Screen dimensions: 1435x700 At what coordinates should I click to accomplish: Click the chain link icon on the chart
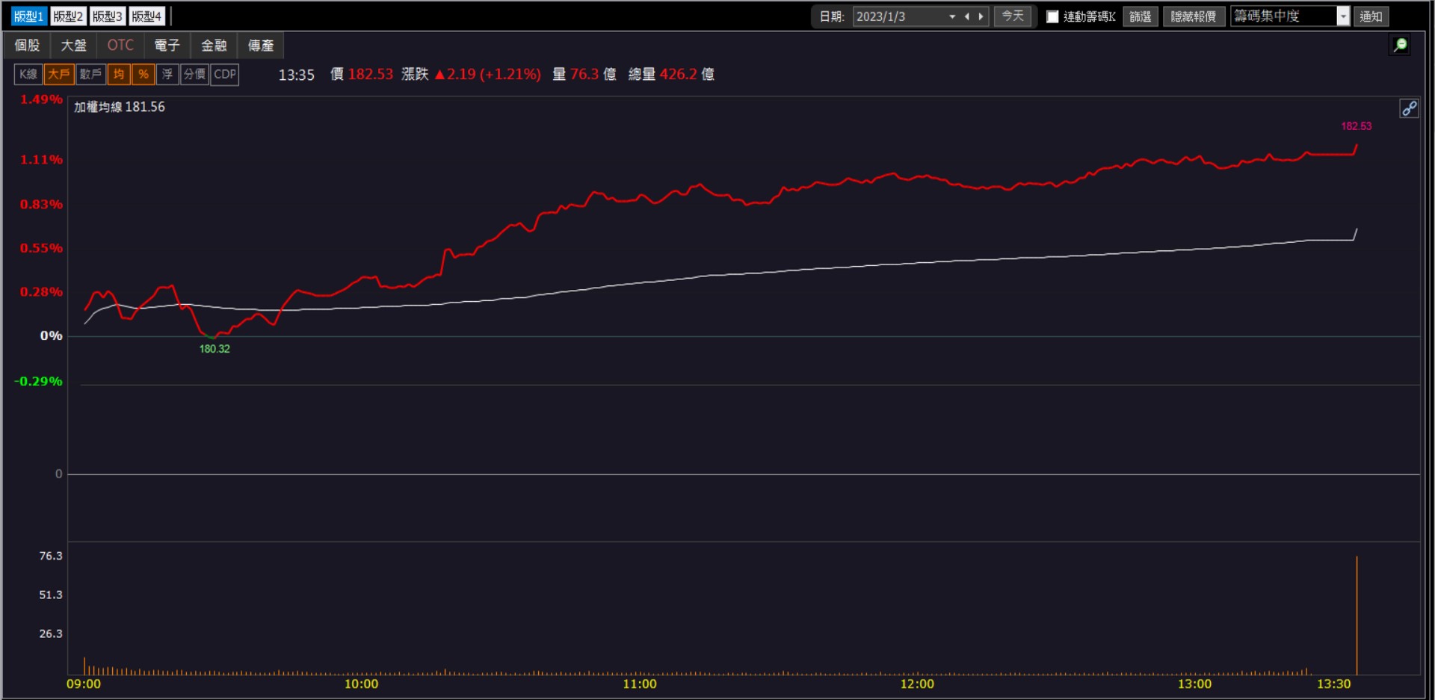coord(1409,109)
